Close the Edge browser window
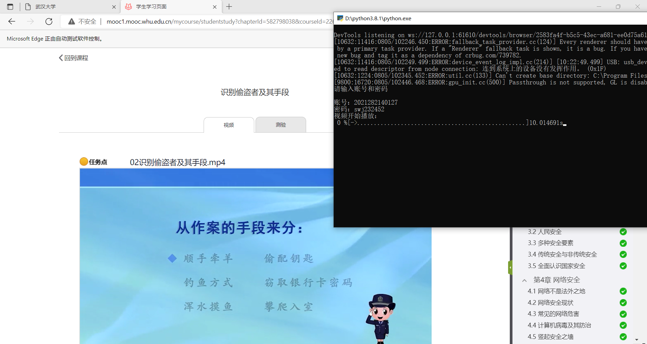Viewport: 647px width, 344px height. coord(637,7)
